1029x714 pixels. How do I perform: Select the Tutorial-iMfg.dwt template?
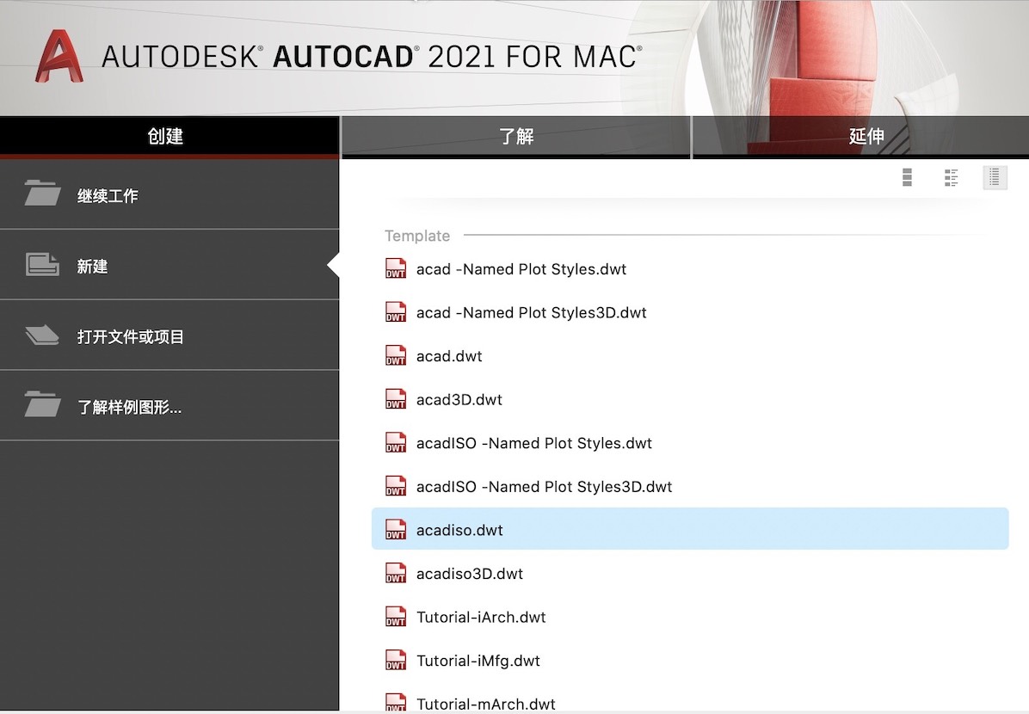pos(690,660)
